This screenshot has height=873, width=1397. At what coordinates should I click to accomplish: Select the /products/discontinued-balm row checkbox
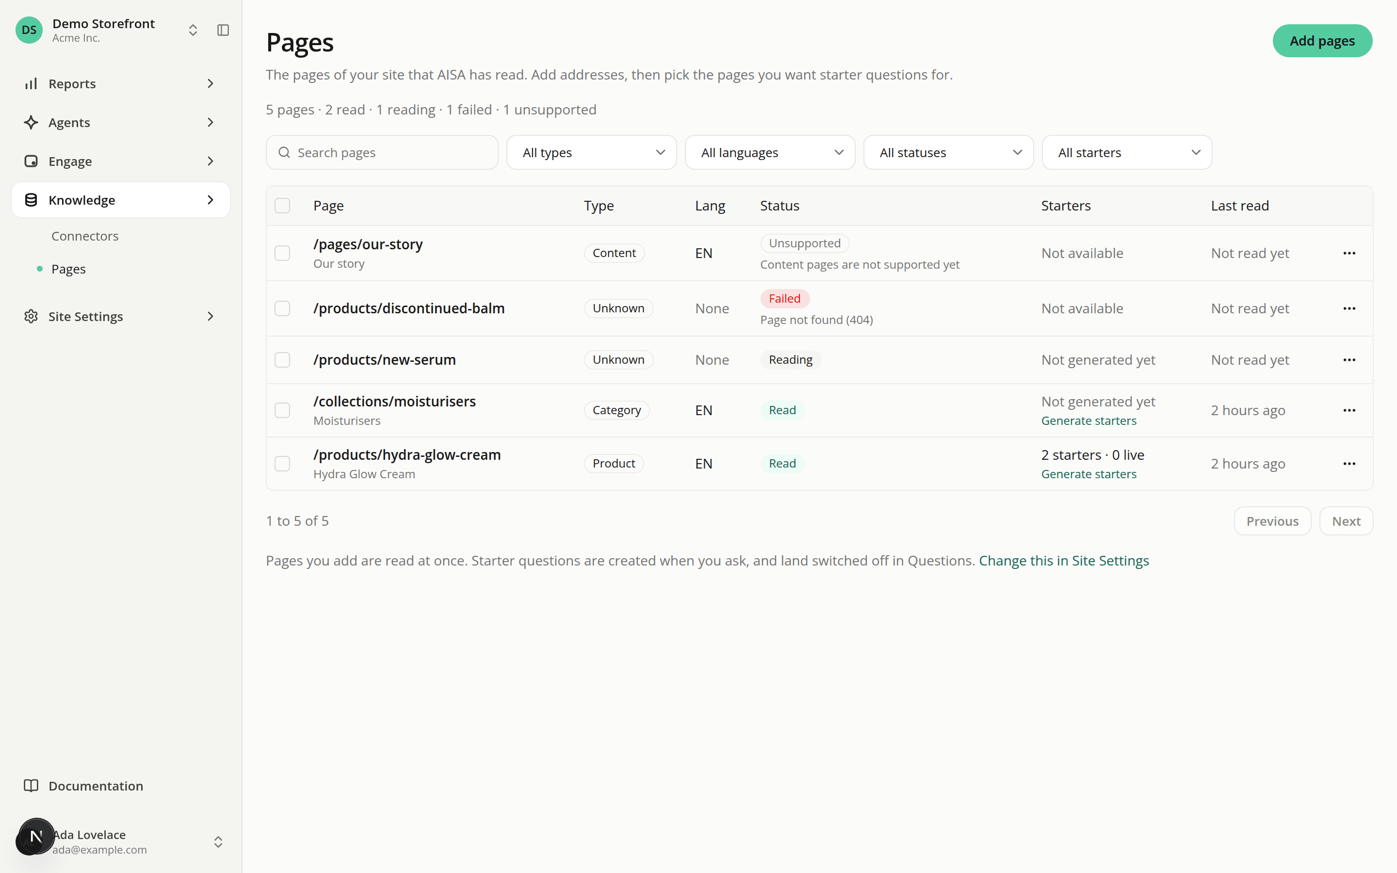click(282, 309)
